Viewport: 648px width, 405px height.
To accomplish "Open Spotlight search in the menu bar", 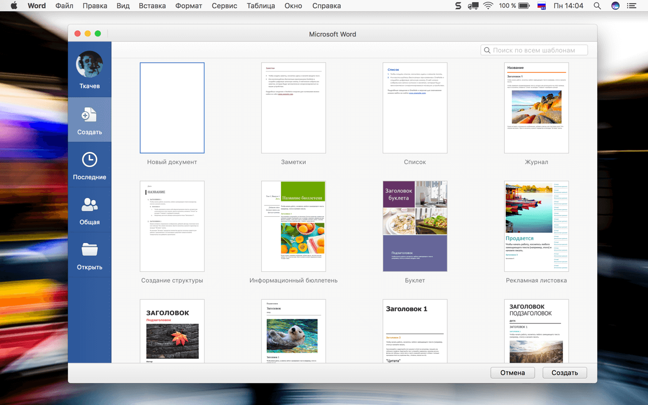I will click(x=597, y=6).
